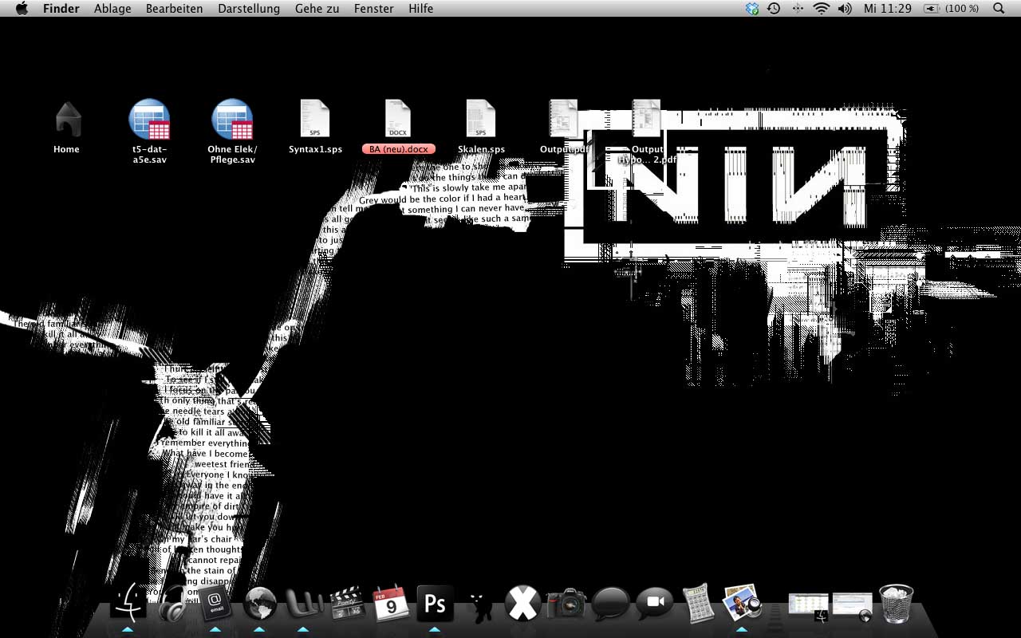
Task: Open Photoshop from the Dock
Action: [435, 604]
